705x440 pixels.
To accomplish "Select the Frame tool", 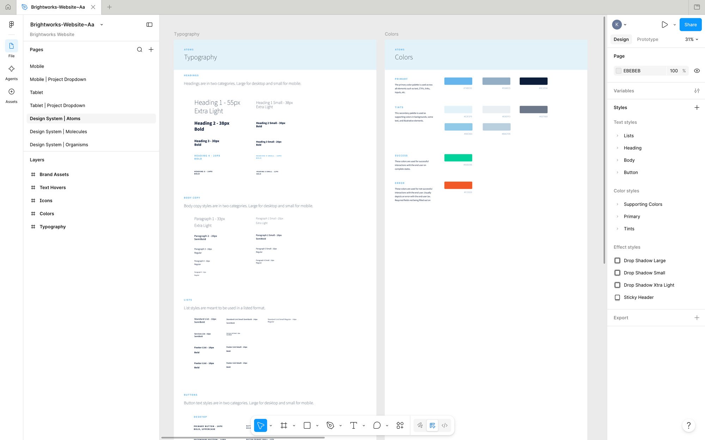I will pyautogui.click(x=284, y=426).
